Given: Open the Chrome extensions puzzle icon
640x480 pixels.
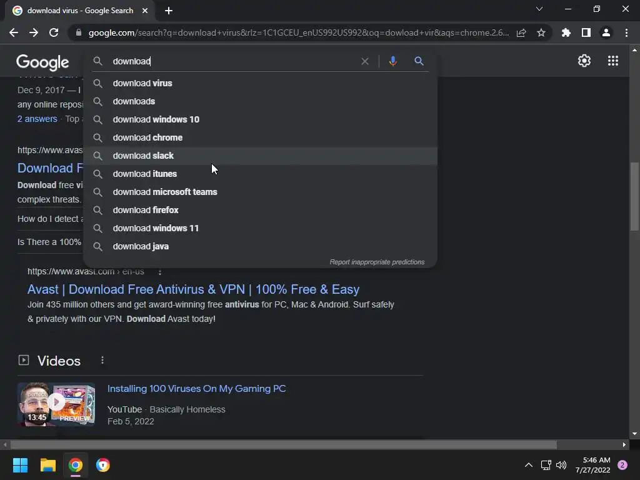Looking at the screenshot, I should pyautogui.click(x=566, y=32).
